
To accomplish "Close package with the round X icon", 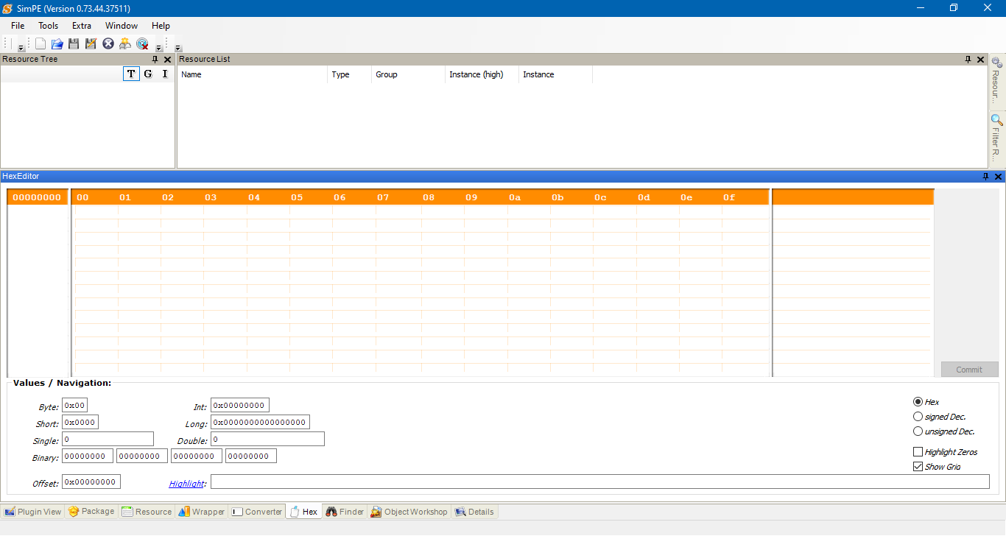I will 108,43.
